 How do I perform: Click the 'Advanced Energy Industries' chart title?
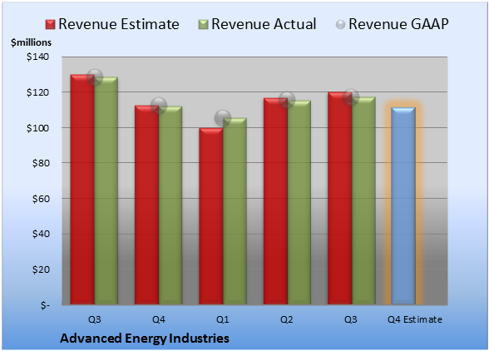tap(145, 339)
